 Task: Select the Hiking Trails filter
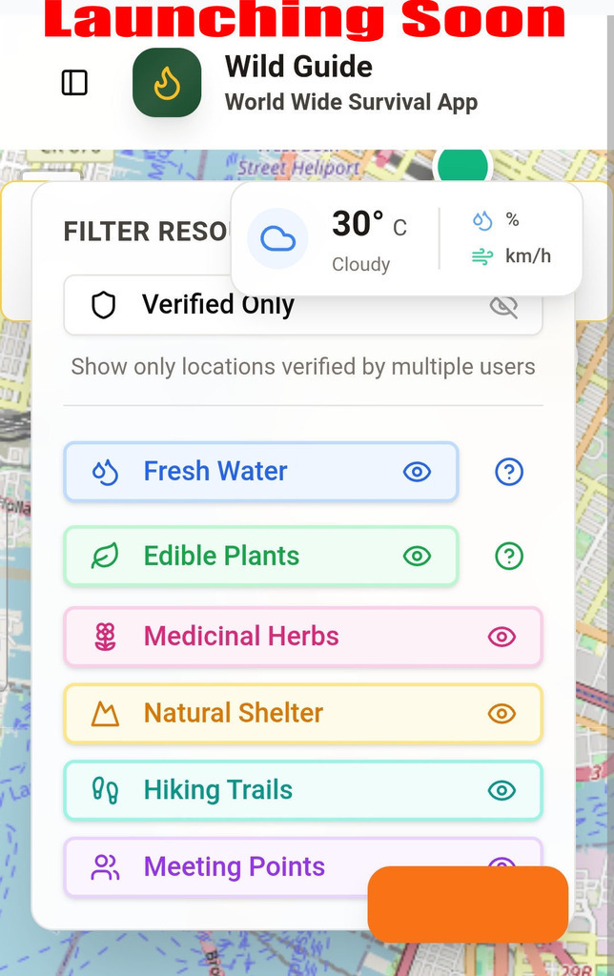click(x=218, y=790)
